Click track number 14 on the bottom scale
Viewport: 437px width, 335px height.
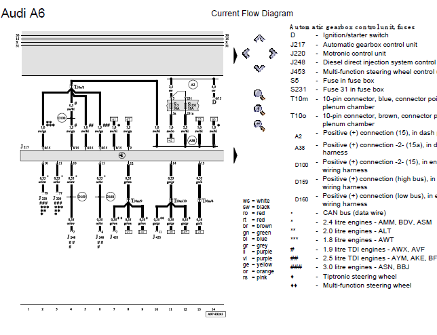click(214, 309)
